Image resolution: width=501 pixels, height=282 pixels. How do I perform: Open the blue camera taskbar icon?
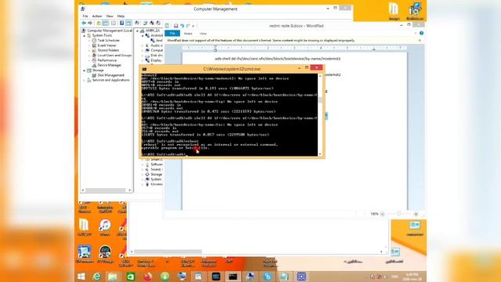(x=301, y=277)
